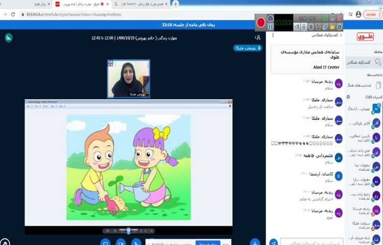Hide the screen sharing notification bar
Viewport: 383px width, 245px height.
coord(226,243)
